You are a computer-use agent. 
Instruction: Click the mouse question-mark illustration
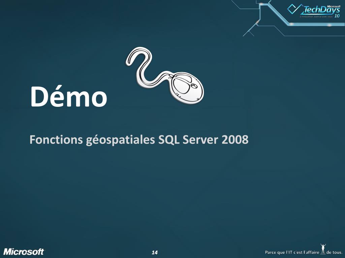[165, 75]
